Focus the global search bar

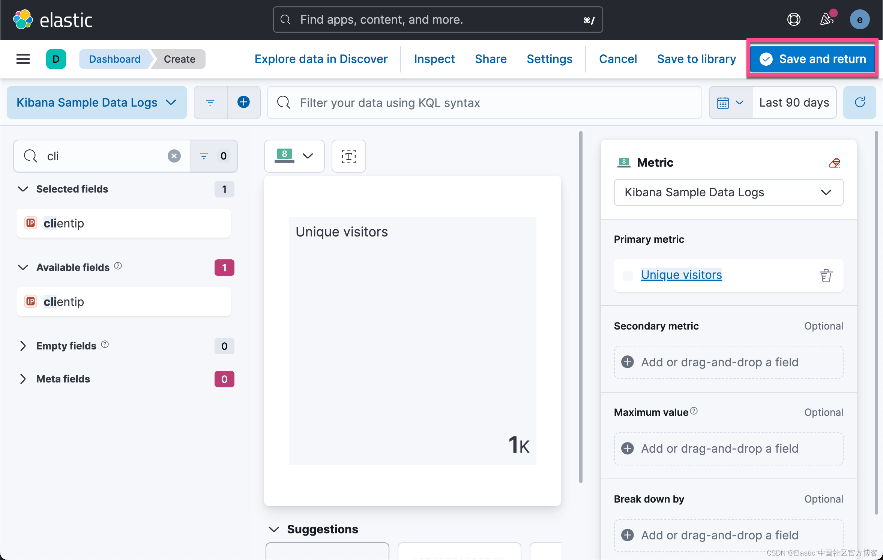pos(438,20)
